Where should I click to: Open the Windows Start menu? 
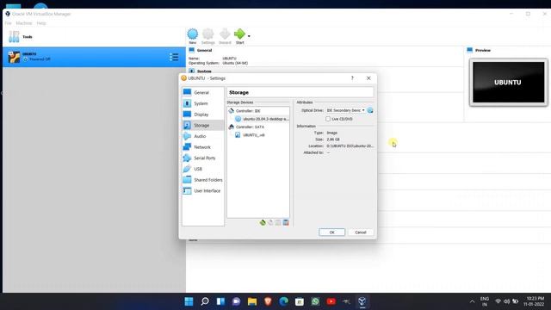pyautogui.click(x=189, y=301)
